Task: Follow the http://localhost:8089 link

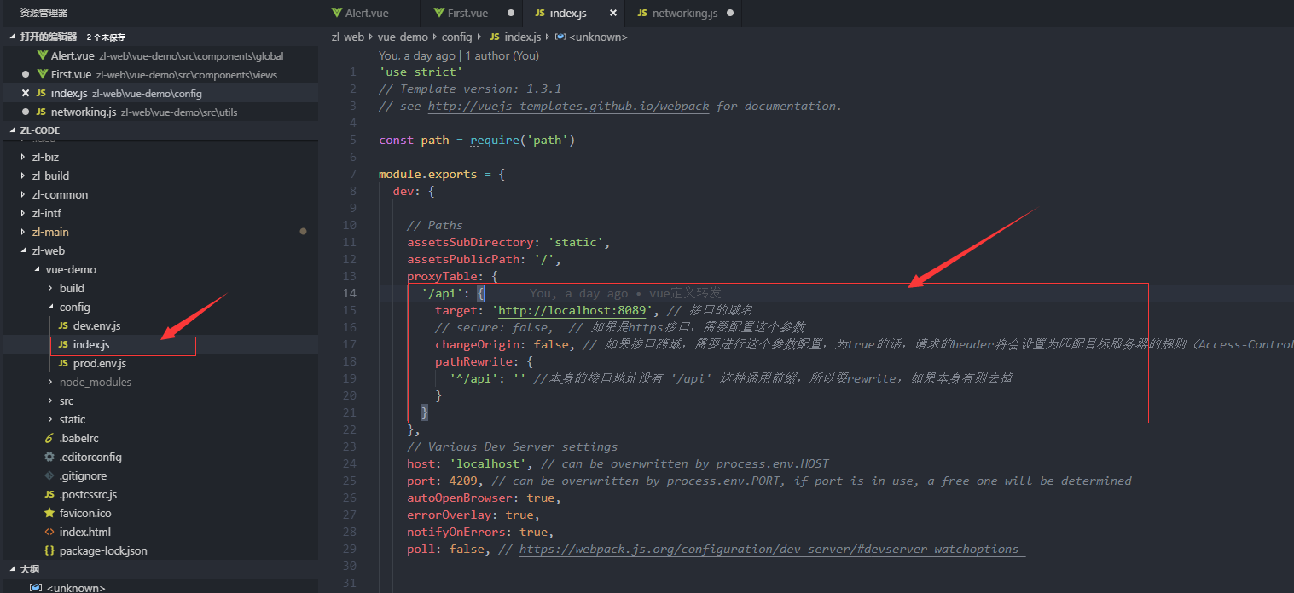Action: coord(572,310)
